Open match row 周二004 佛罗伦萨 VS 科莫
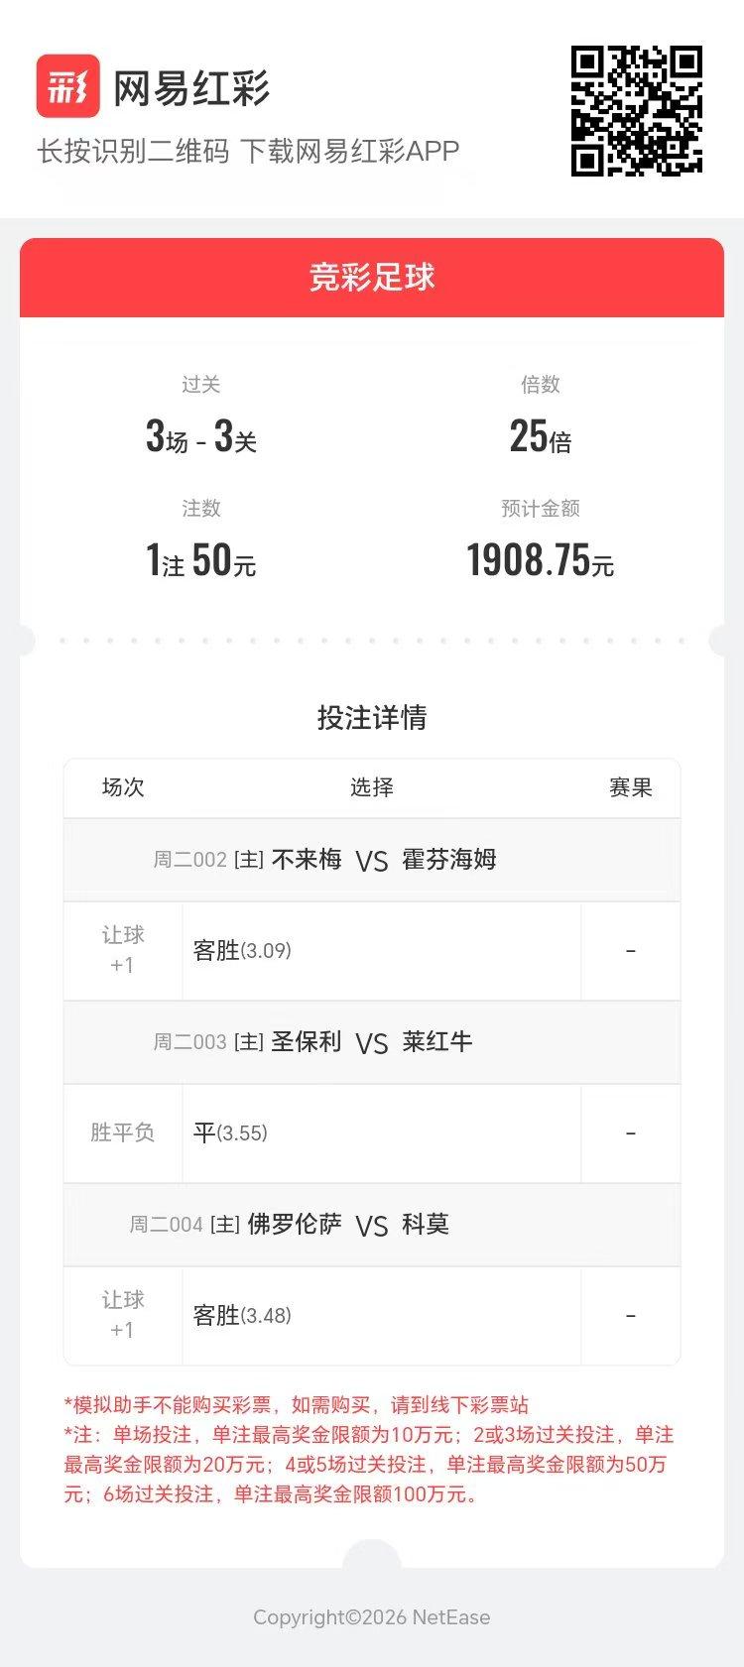Image resolution: width=744 pixels, height=1667 pixels. click(372, 1225)
